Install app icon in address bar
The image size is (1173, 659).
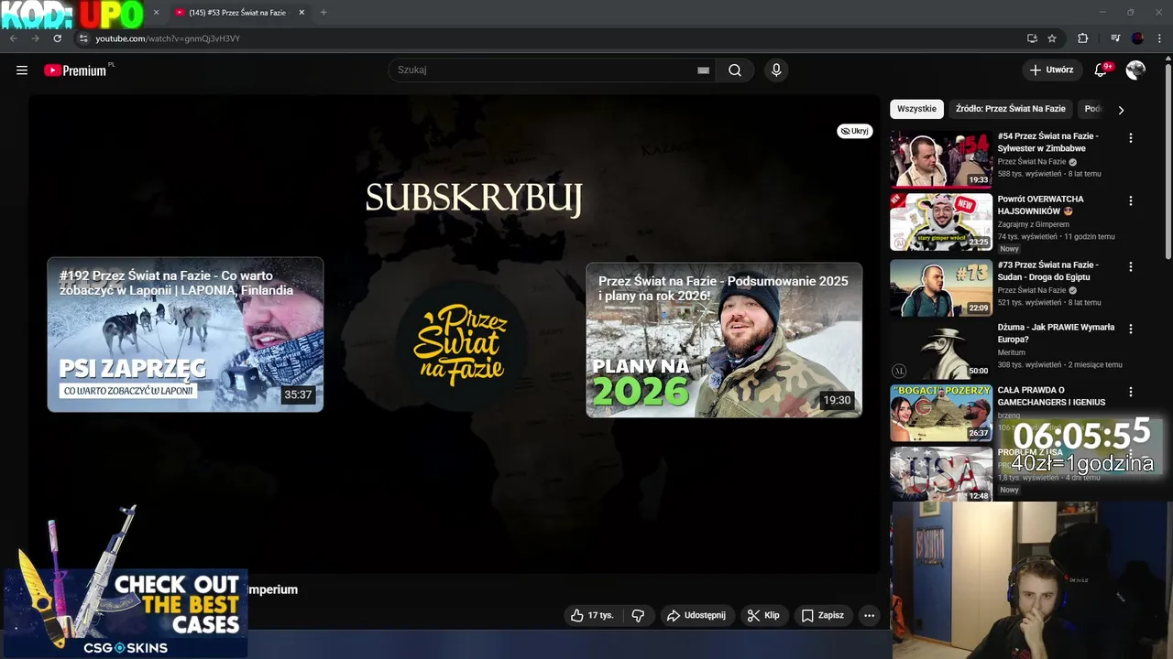(x=1032, y=38)
